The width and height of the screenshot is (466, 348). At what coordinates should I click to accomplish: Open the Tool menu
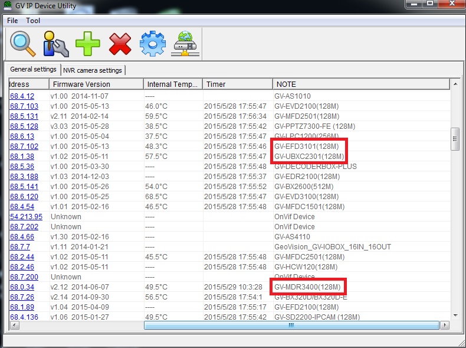tap(33, 21)
